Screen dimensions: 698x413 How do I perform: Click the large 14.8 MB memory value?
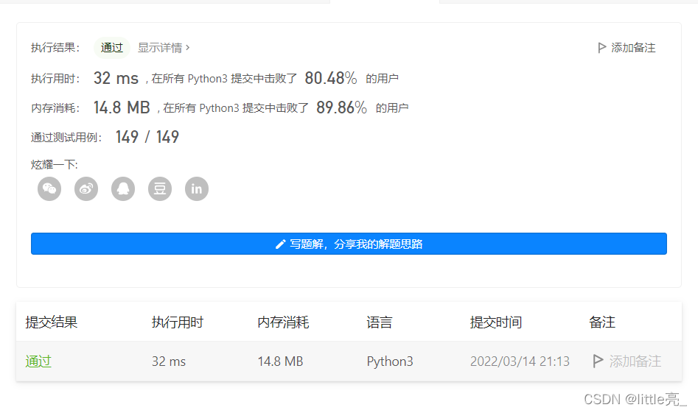122,107
